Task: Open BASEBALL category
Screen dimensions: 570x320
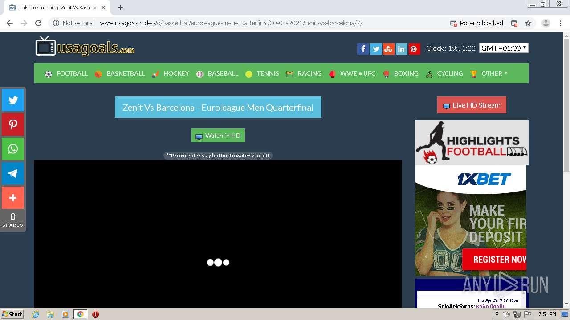Action: pyautogui.click(x=217, y=73)
